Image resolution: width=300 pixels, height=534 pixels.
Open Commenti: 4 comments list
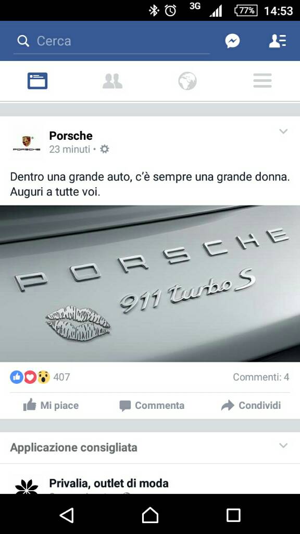coord(261,377)
